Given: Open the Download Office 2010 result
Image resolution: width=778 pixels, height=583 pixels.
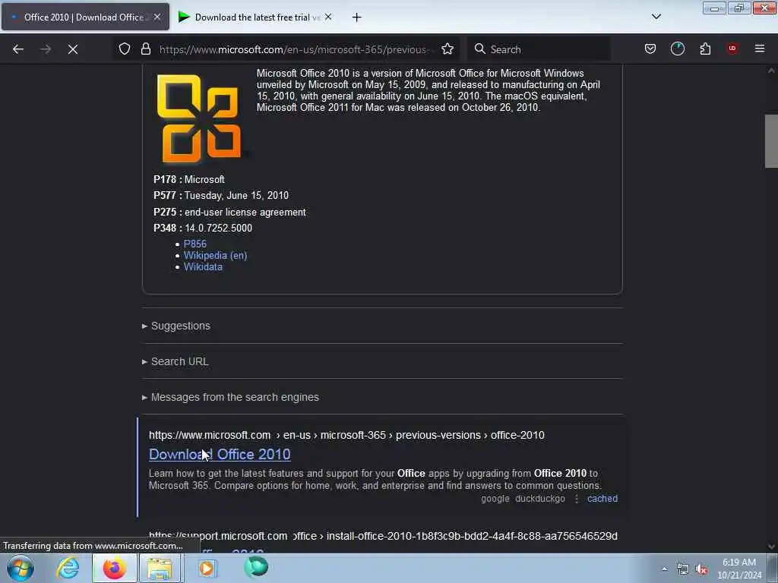Looking at the screenshot, I should point(220,454).
